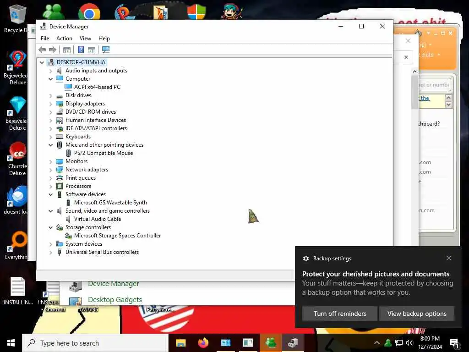Expand Universal Serial Bus controllers category
This screenshot has width=469, height=352.
click(50, 253)
